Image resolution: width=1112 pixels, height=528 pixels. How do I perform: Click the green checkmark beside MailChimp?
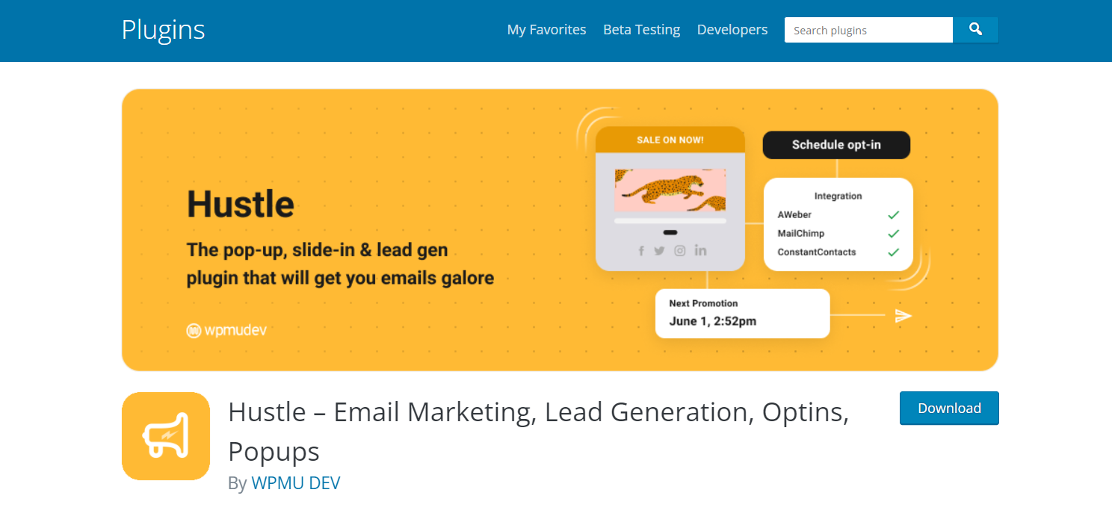click(x=893, y=234)
